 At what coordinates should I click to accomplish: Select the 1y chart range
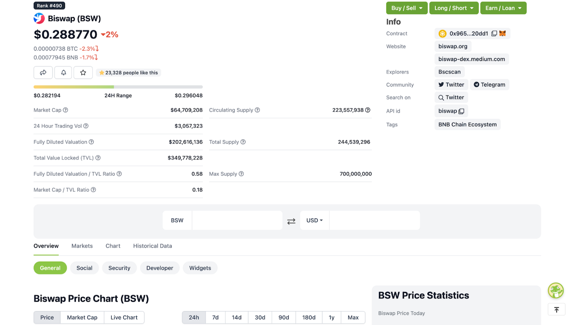332,317
